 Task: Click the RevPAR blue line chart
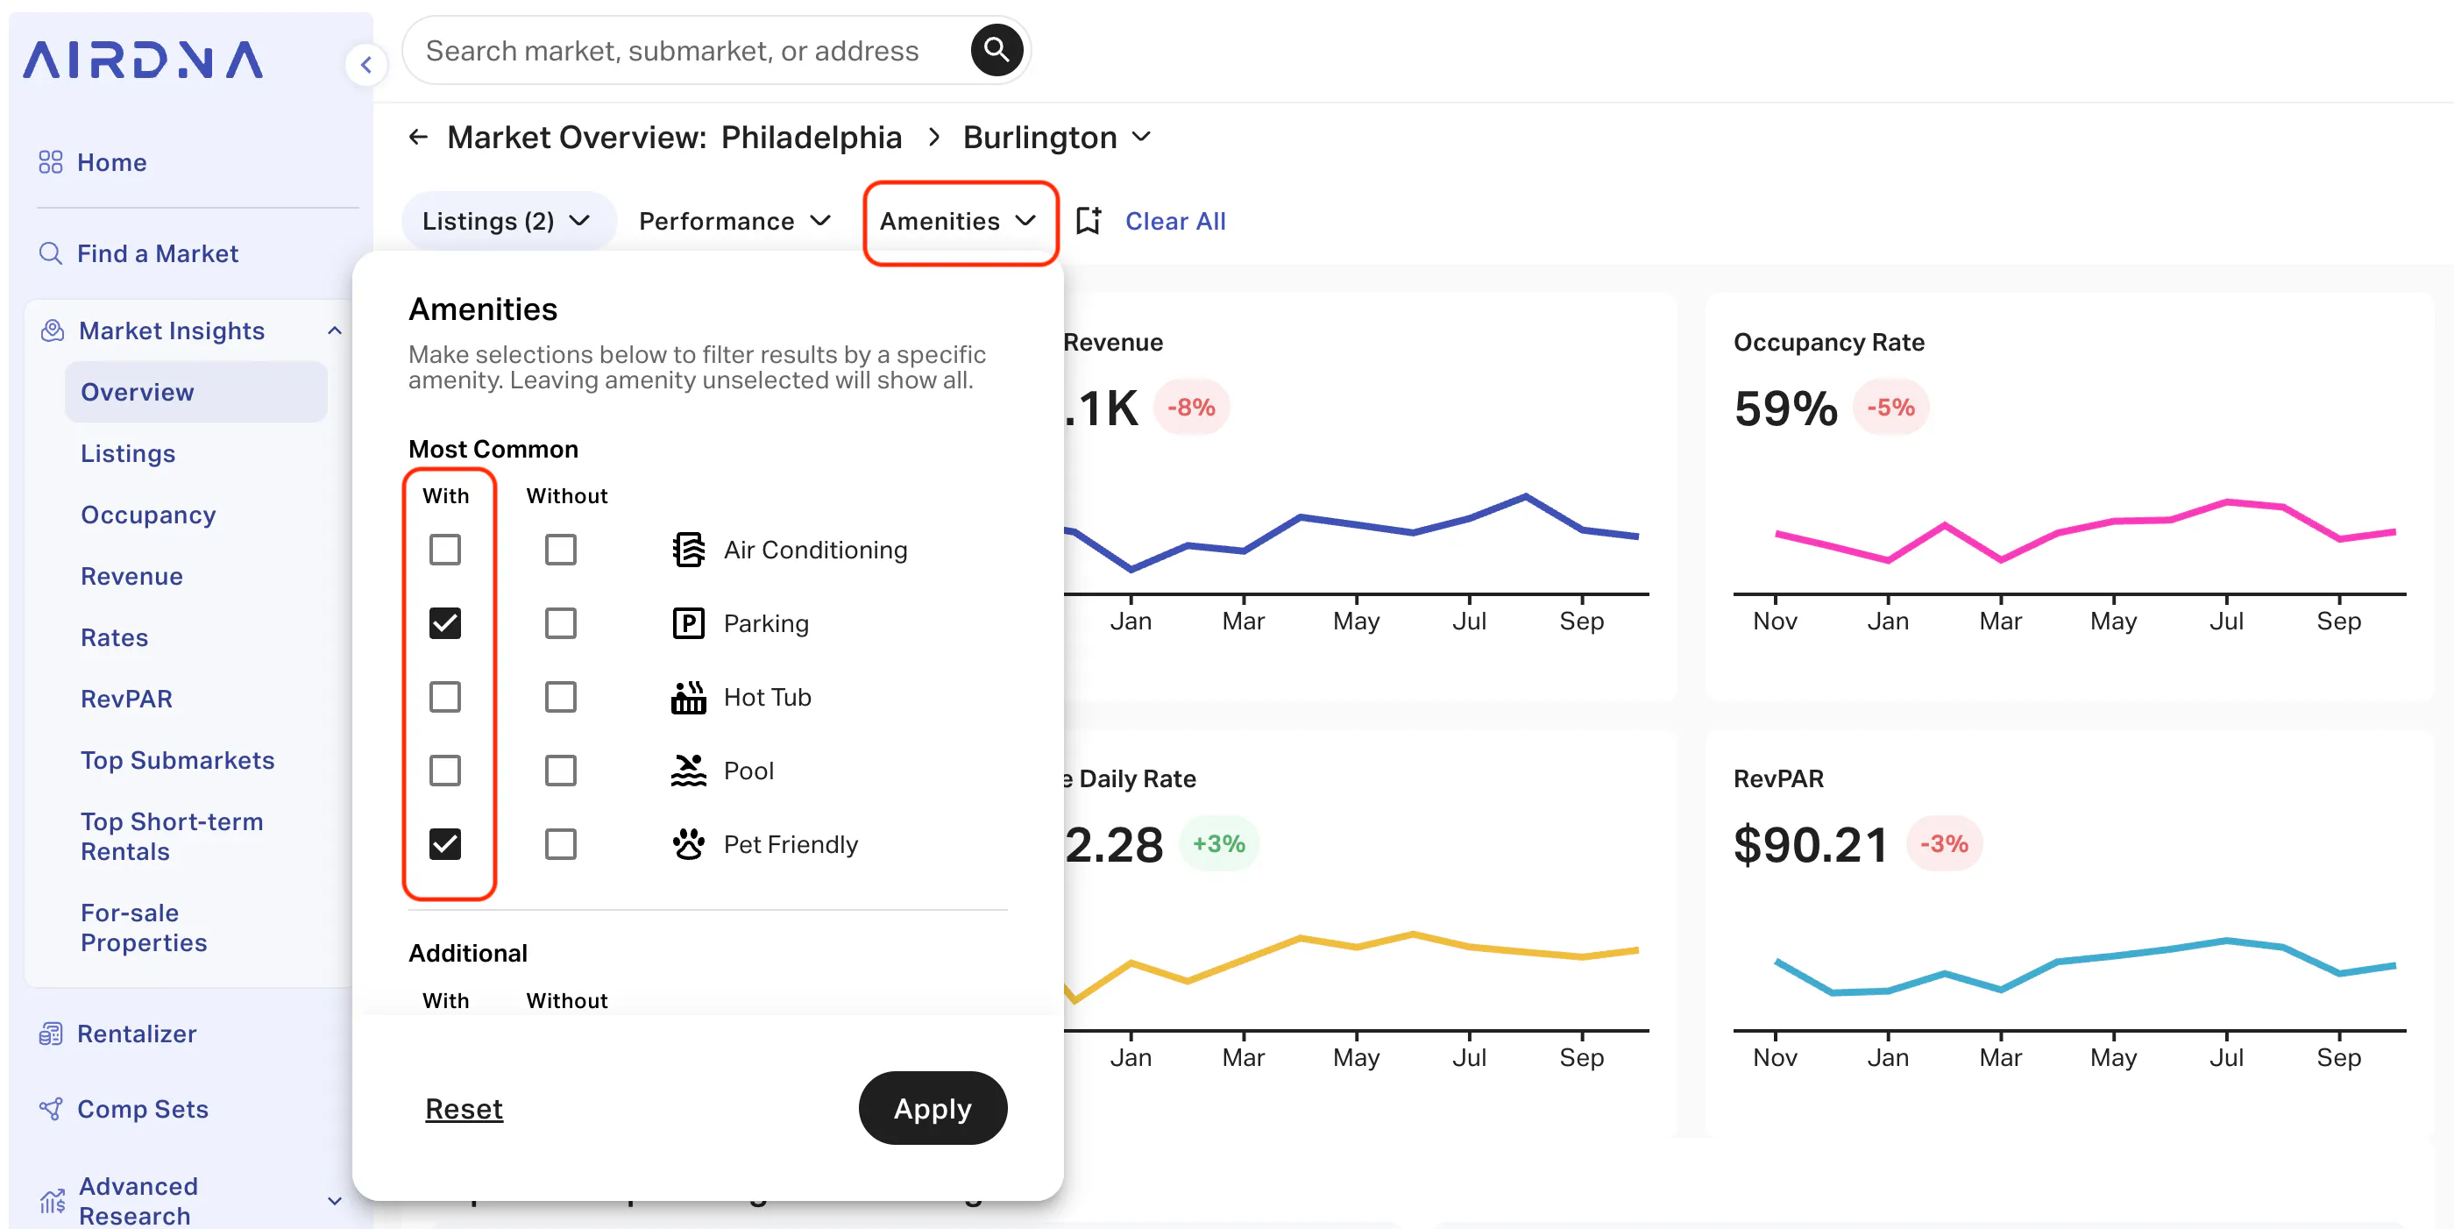coord(2083,967)
